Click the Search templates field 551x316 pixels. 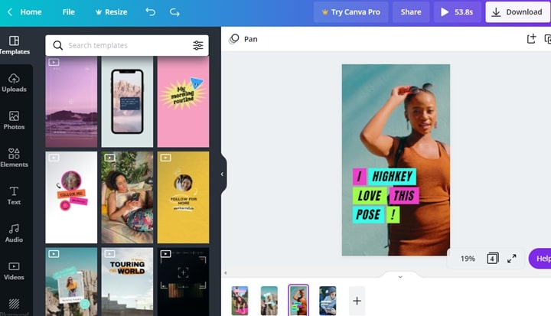click(126, 45)
